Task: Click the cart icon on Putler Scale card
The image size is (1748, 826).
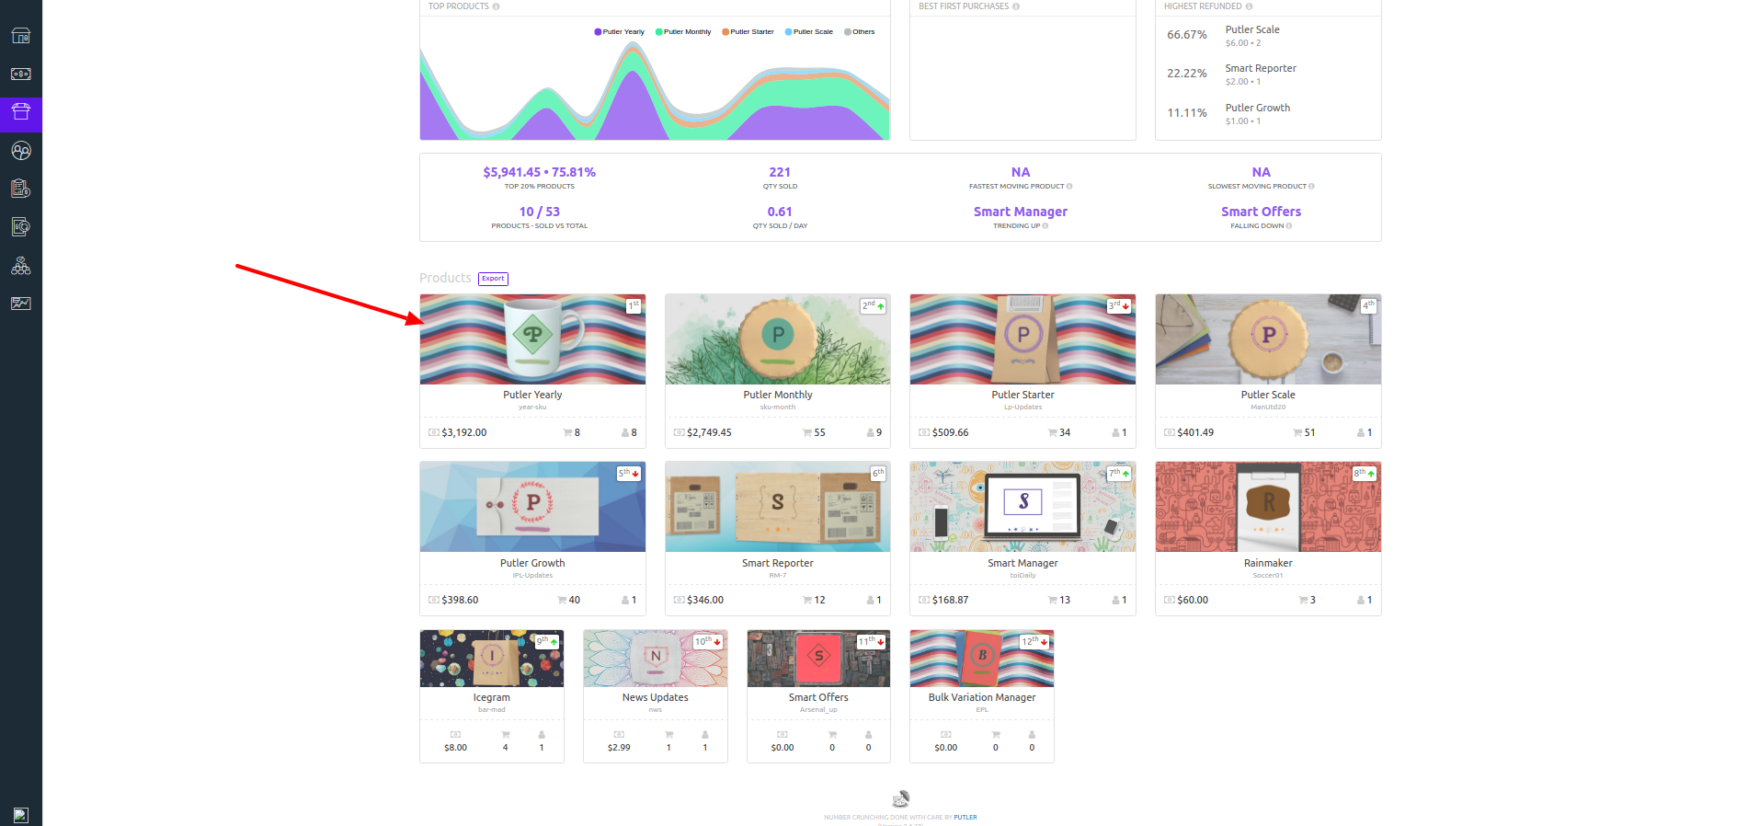Action: click(1297, 432)
